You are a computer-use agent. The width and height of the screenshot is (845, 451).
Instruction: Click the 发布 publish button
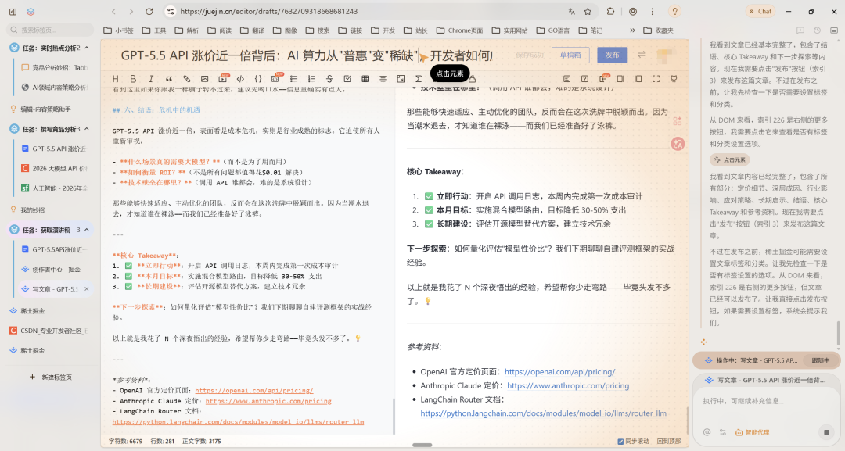click(613, 55)
